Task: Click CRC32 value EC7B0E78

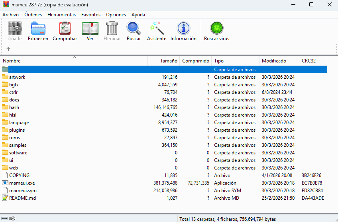Action: pyautogui.click(x=312, y=183)
